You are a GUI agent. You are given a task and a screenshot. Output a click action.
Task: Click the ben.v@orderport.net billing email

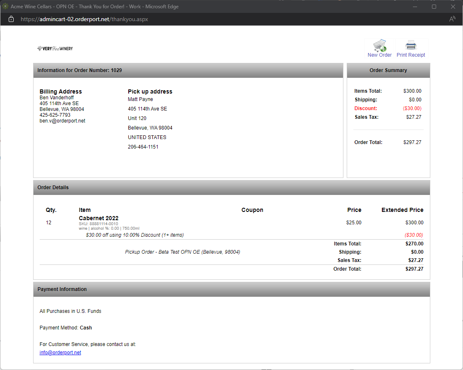(x=62, y=120)
